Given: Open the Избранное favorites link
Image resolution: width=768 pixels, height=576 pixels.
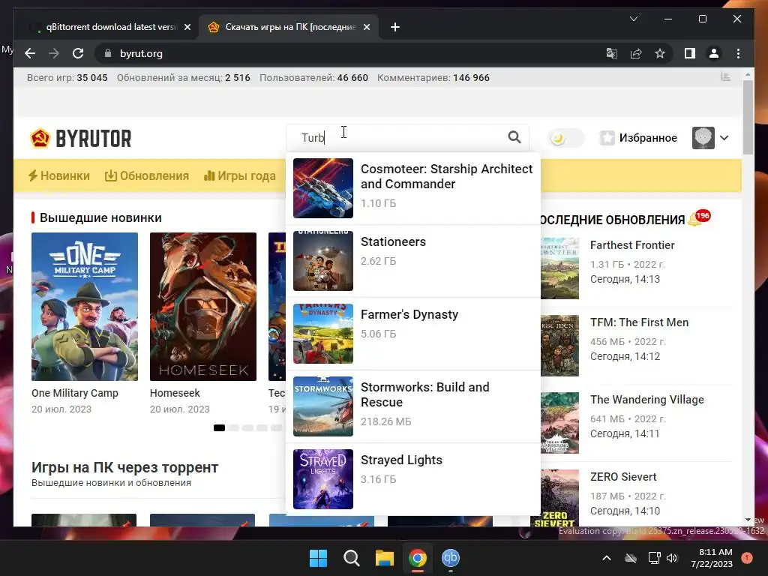Looking at the screenshot, I should (647, 138).
